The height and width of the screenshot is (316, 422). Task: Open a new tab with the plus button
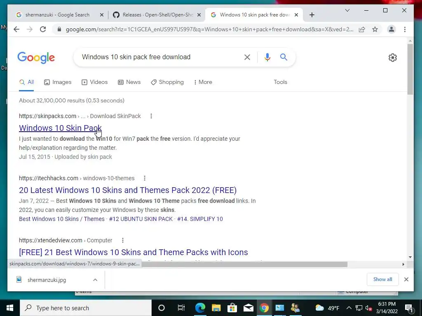point(312,15)
